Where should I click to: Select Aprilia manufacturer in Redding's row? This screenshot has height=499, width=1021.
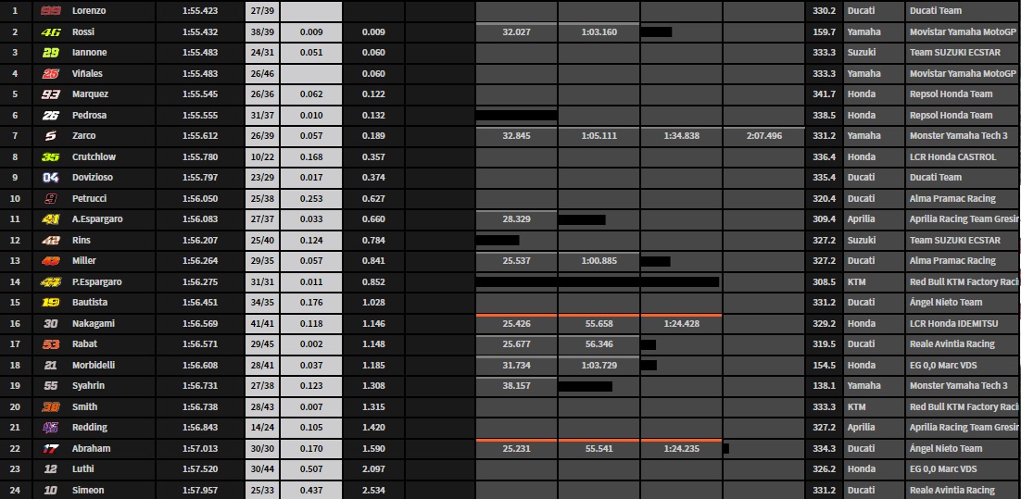coord(861,428)
